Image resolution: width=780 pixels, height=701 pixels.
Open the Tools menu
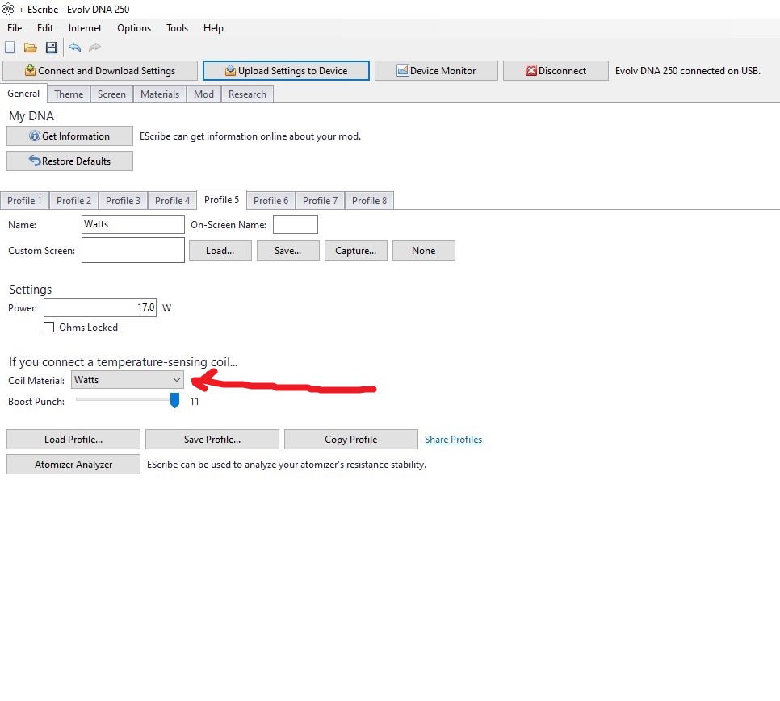pyautogui.click(x=177, y=28)
